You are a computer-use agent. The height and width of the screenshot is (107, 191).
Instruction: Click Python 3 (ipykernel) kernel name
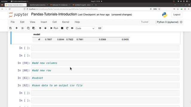pyautogui.click(x=168, y=22)
